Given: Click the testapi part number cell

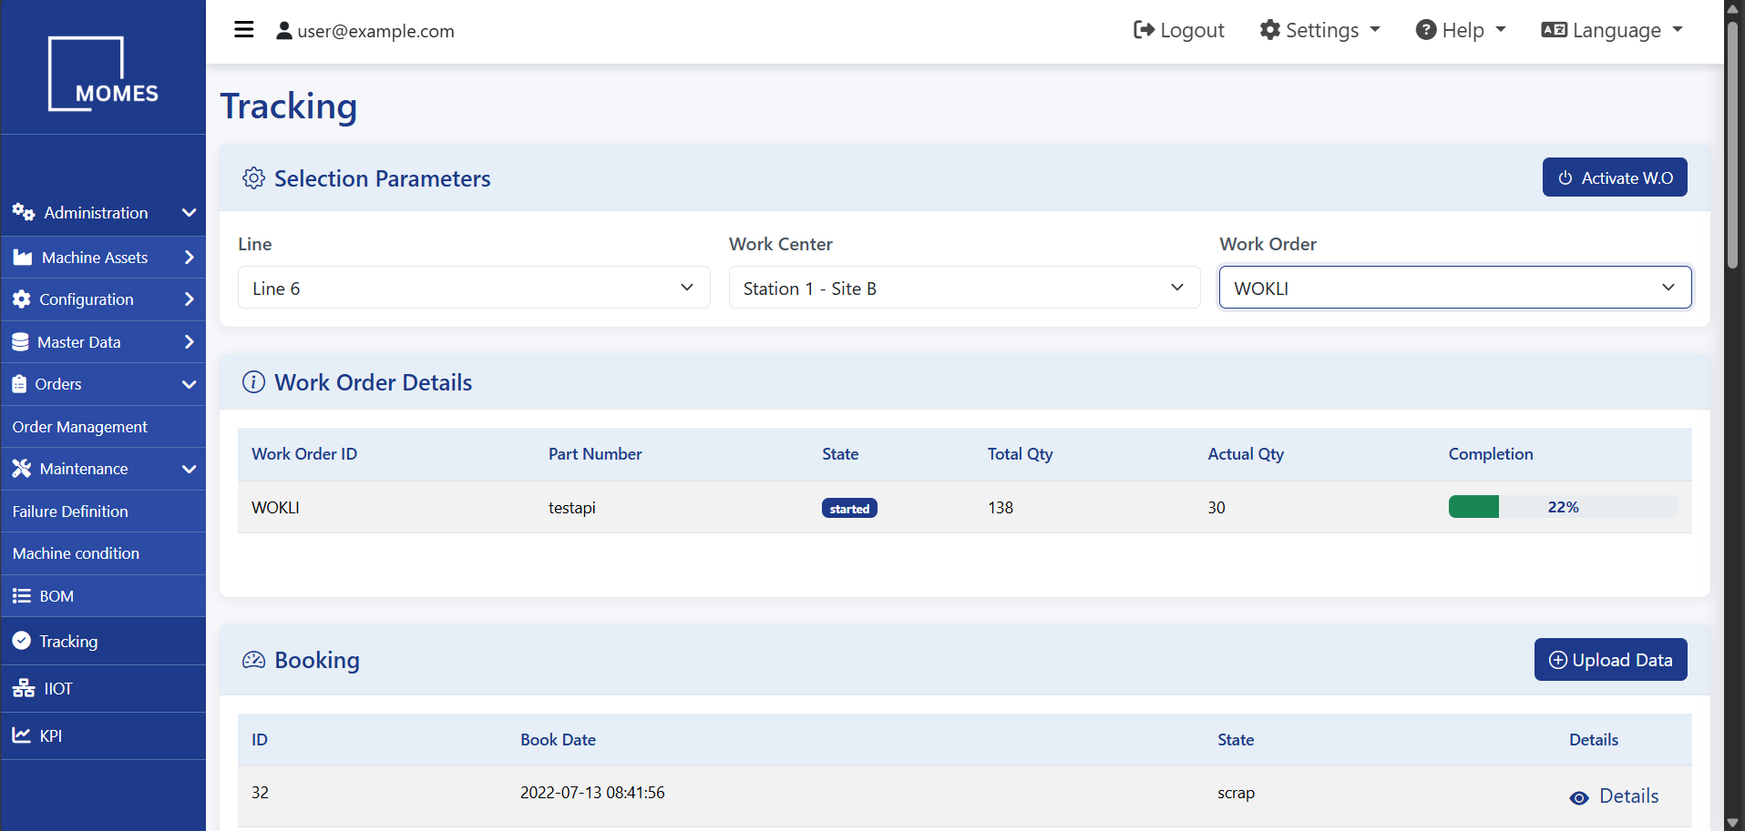Looking at the screenshot, I should pos(571,508).
